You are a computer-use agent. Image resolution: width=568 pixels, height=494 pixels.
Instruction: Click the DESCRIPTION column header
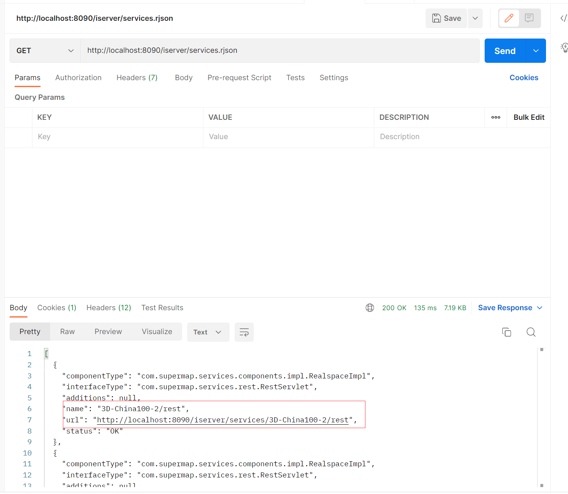[404, 118]
